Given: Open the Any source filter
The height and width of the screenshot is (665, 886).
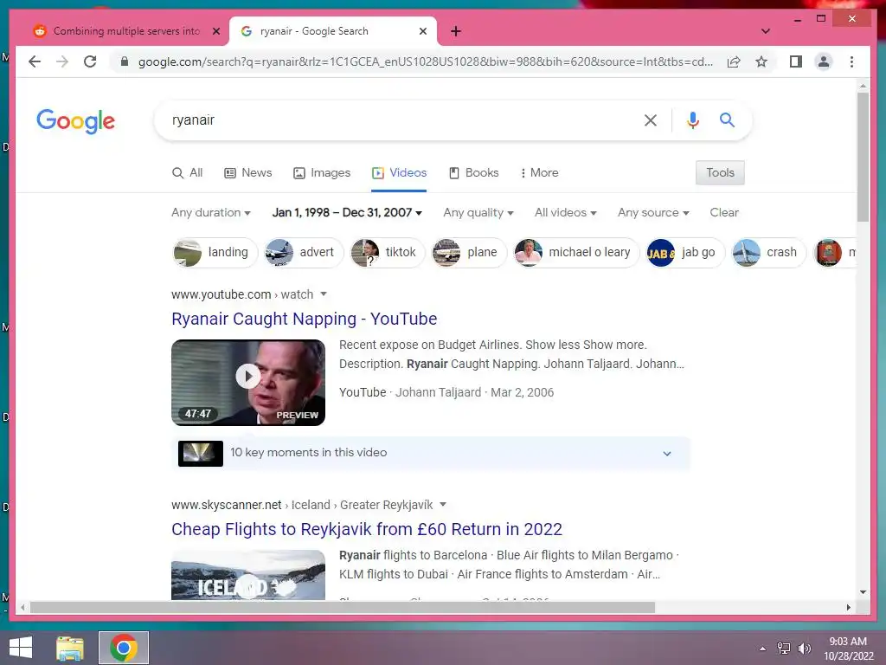Looking at the screenshot, I should [x=653, y=213].
